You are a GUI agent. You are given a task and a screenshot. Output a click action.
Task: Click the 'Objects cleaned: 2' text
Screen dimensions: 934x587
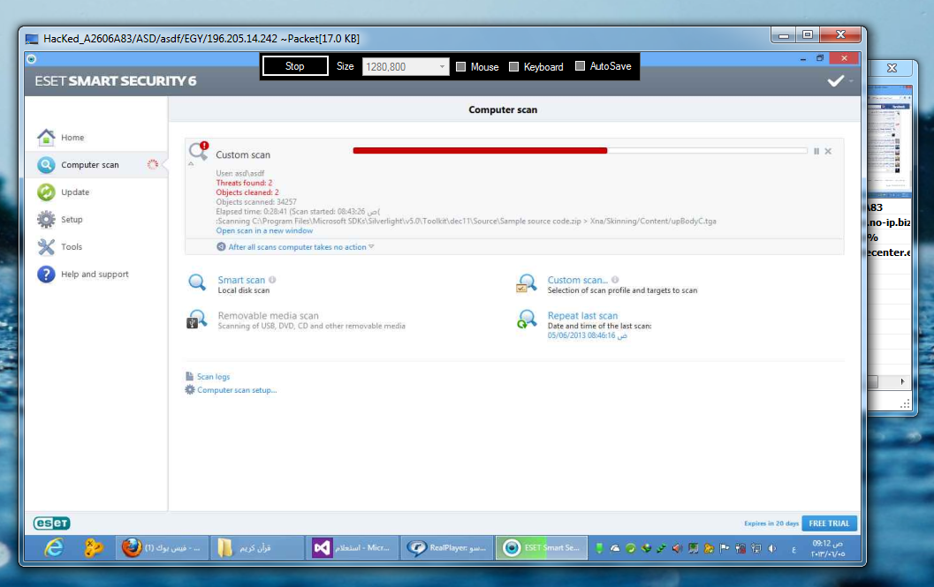tap(247, 193)
